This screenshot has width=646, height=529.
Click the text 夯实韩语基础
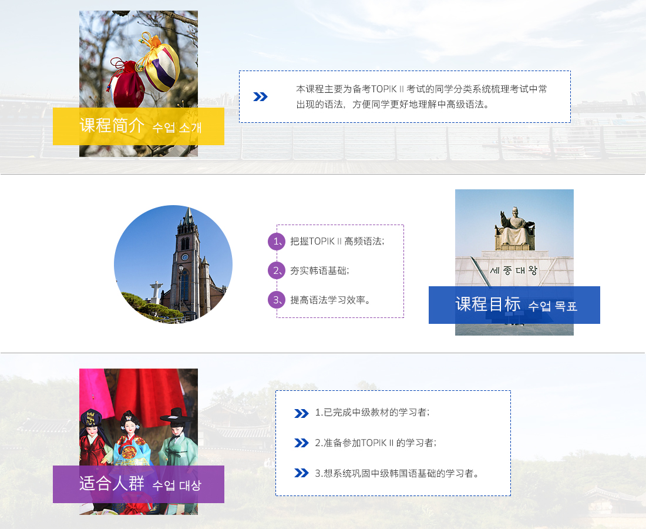319,270
